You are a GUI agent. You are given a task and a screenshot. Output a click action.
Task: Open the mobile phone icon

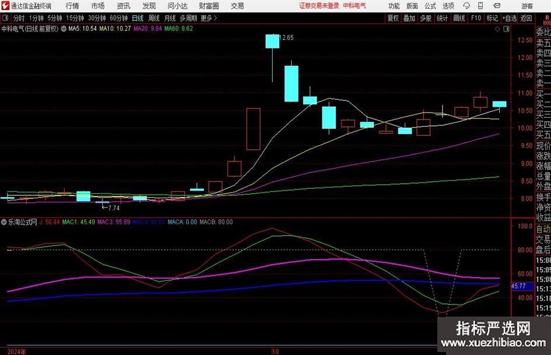click(x=480, y=6)
